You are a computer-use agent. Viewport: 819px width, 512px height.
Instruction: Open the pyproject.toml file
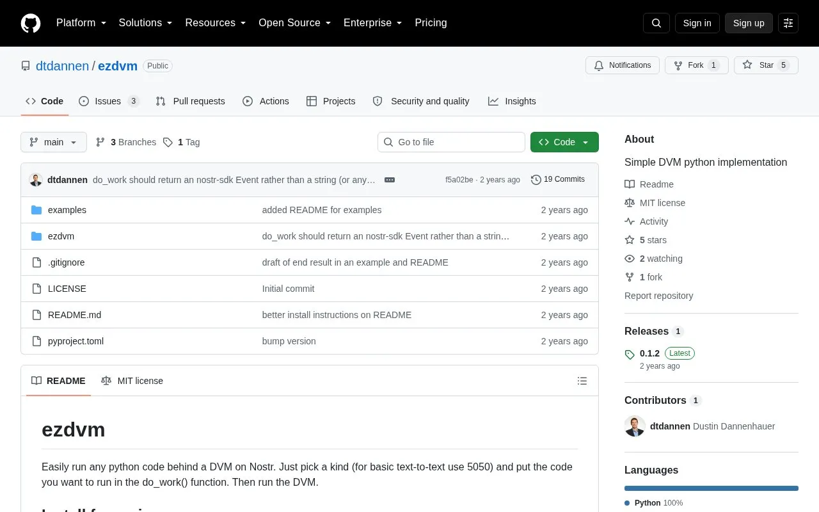pos(76,341)
